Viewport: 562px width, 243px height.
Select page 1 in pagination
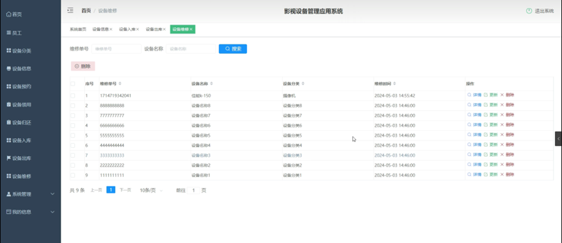tap(111, 190)
